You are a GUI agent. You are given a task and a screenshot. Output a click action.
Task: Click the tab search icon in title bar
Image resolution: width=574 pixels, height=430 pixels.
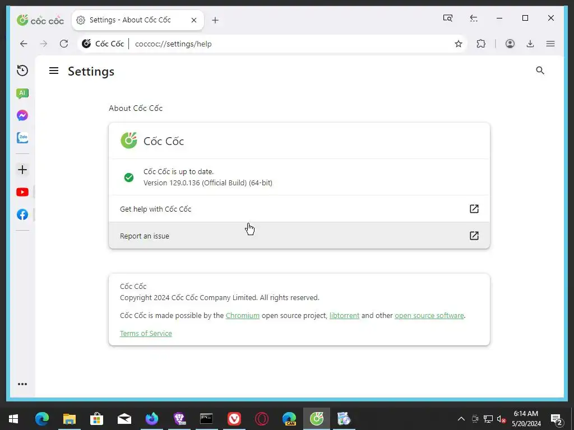click(x=448, y=18)
